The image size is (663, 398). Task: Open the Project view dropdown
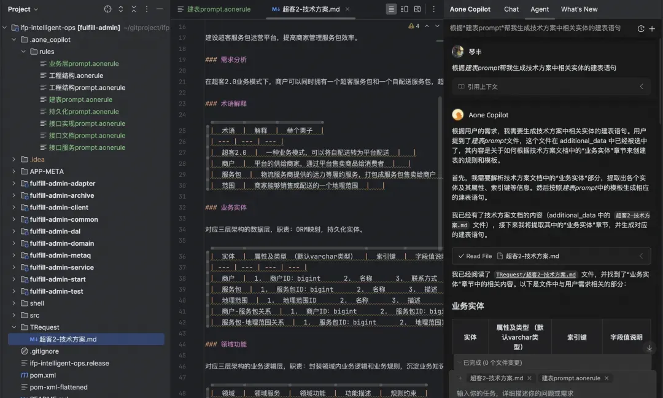click(x=23, y=9)
